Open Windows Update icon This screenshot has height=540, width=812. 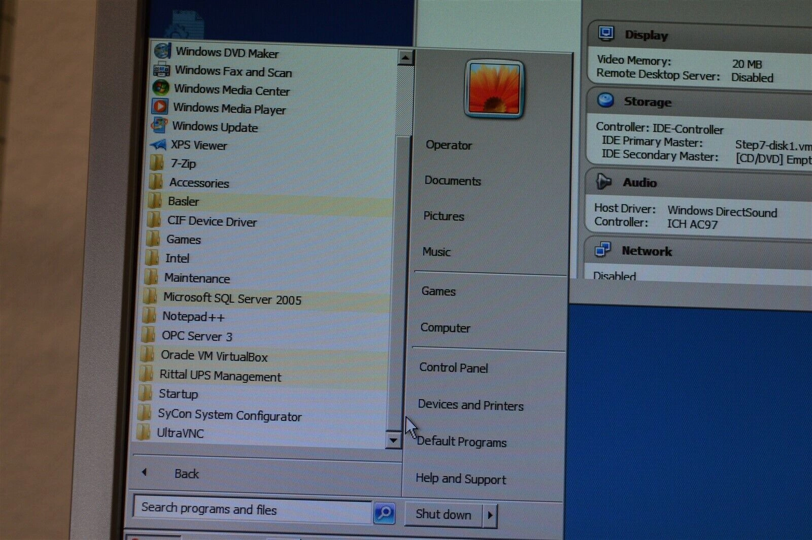tap(159, 125)
